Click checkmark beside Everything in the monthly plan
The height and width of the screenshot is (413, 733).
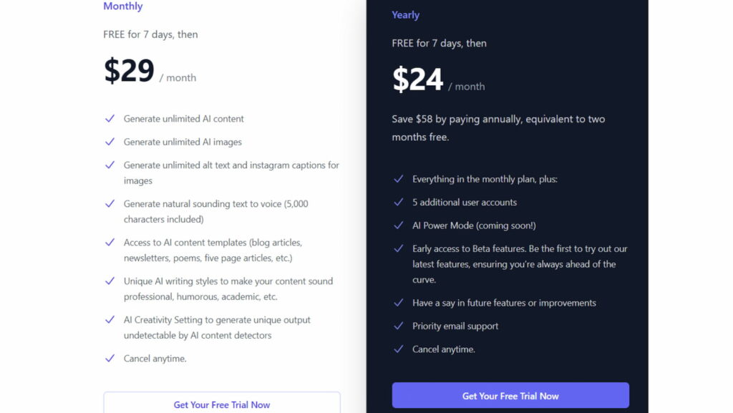pos(399,179)
